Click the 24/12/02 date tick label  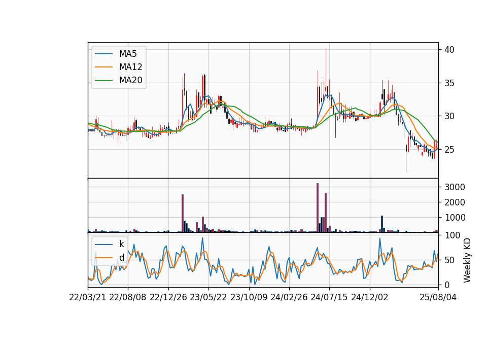[370, 297]
